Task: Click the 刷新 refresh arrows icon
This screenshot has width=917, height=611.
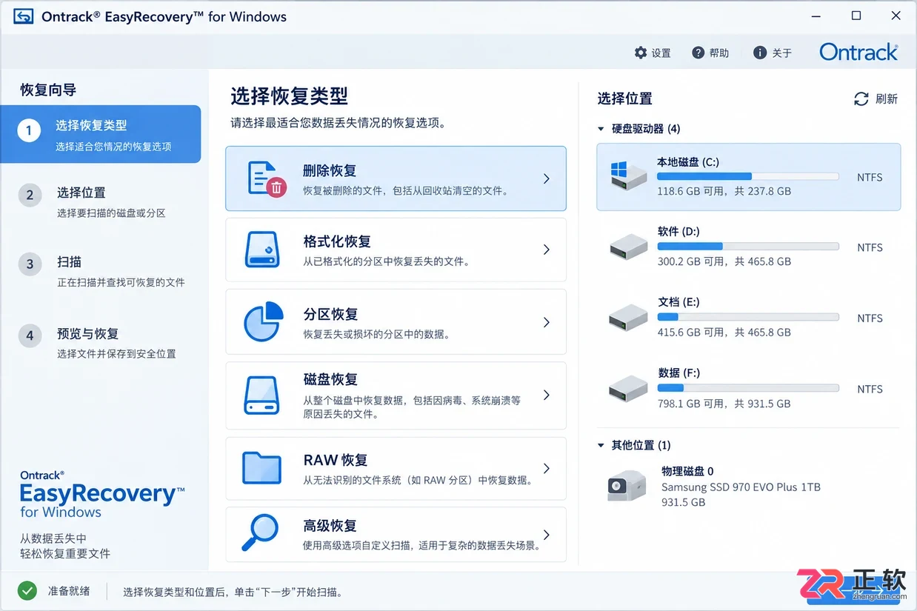Action: [x=861, y=99]
